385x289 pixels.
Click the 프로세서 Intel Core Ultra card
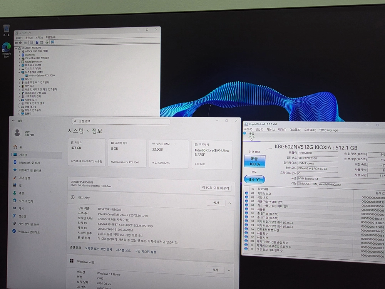coord(212,155)
